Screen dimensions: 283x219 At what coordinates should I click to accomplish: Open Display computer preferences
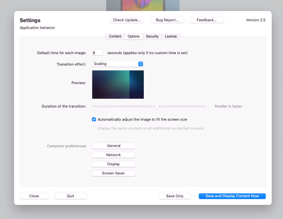tap(113, 164)
